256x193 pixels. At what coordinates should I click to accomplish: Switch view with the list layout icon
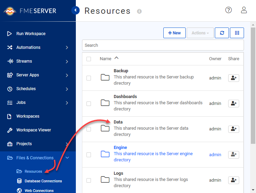[237, 33]
